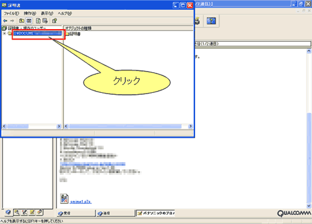Screen dimensions: 312x224
Task: Open the ヘルプ(H) menu
Action: click(65, 13)
